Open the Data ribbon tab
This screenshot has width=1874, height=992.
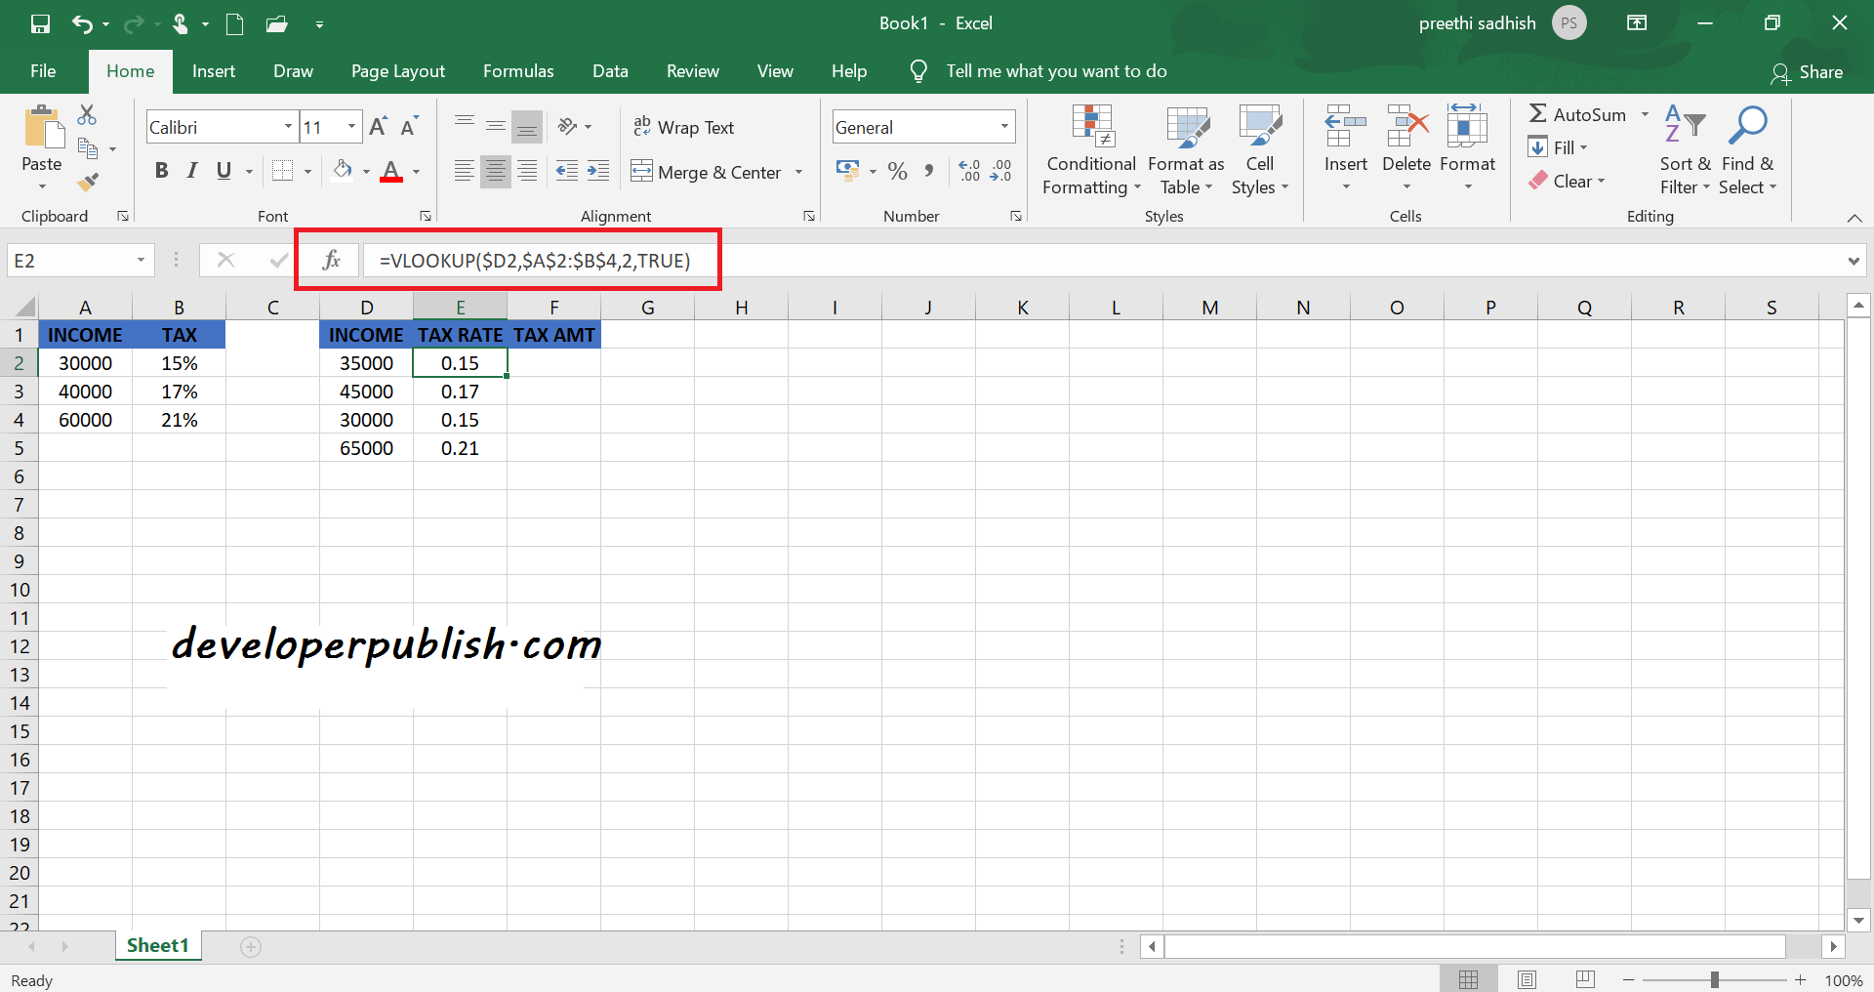click(x=610, y=70)
